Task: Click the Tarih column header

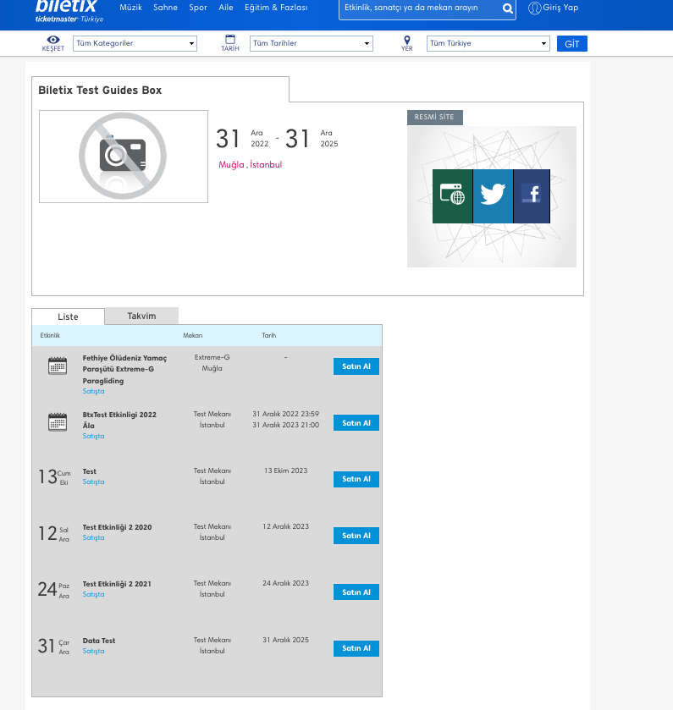Action: 268,335
